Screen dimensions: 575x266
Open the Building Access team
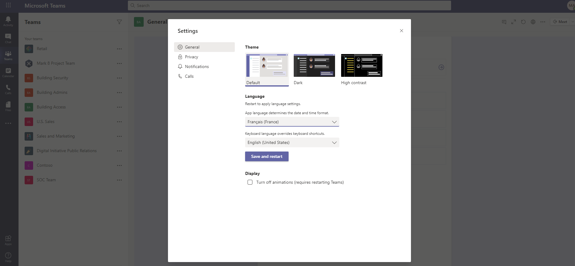pos(51,107)
